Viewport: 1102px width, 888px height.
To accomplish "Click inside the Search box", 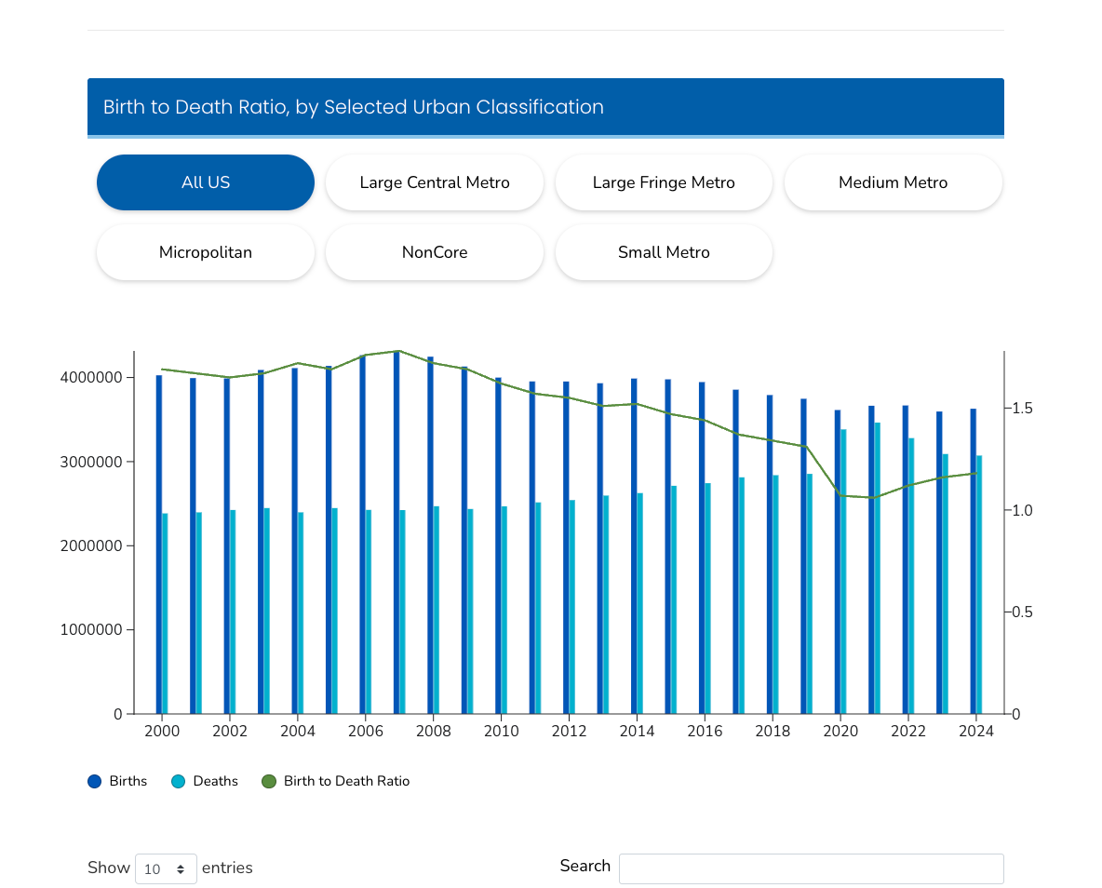I will [x=810, y=868].
